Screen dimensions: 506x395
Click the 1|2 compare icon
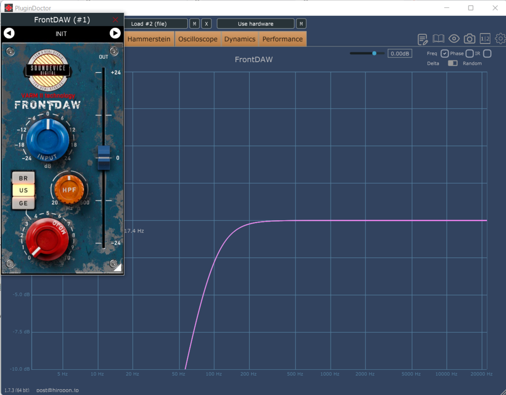485,39
